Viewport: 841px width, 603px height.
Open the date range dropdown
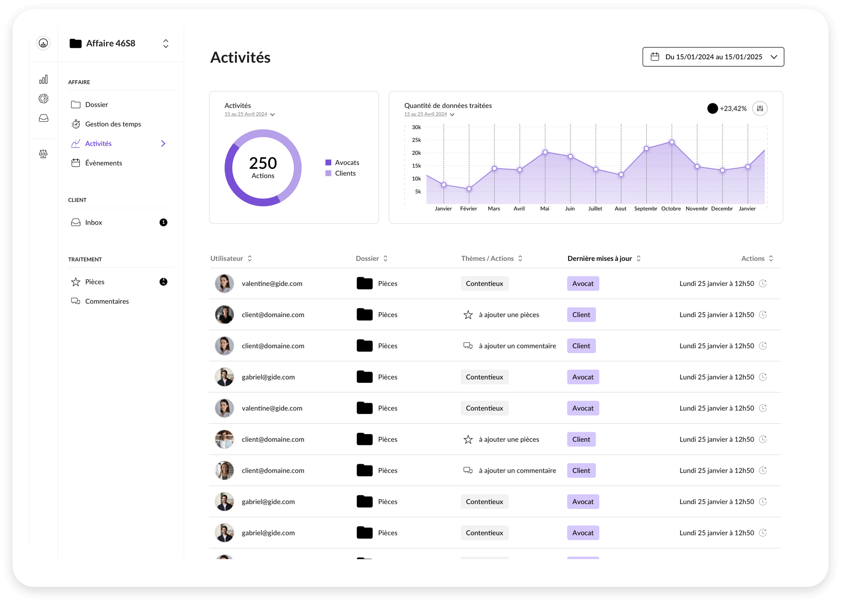(x=713, y=57)
